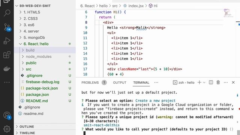
Task: Show more panel tabs ellipsis
Action: (x=156, y=82)
